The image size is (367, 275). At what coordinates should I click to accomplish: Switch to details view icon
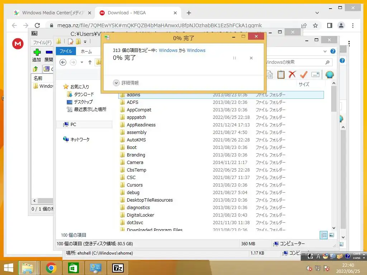coord(324,235)
